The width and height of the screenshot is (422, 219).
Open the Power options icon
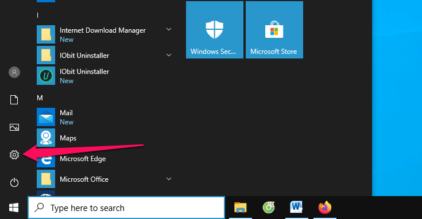[14, 182]
